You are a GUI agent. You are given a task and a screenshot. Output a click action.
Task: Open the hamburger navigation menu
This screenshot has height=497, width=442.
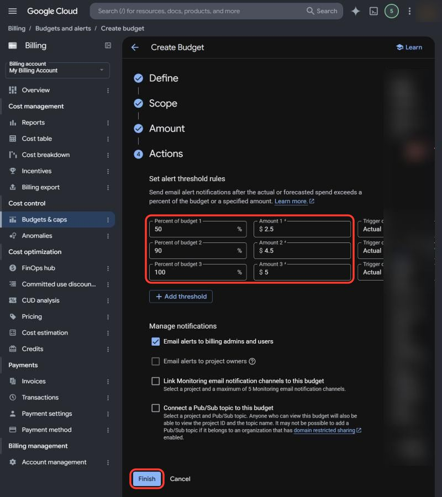(12, 11)
